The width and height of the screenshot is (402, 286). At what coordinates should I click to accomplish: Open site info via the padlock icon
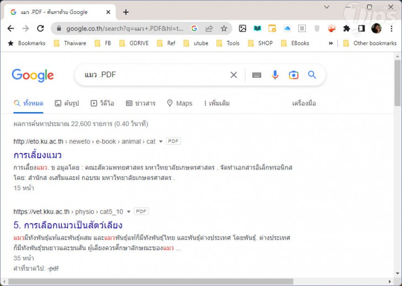[x=59, y=29]
